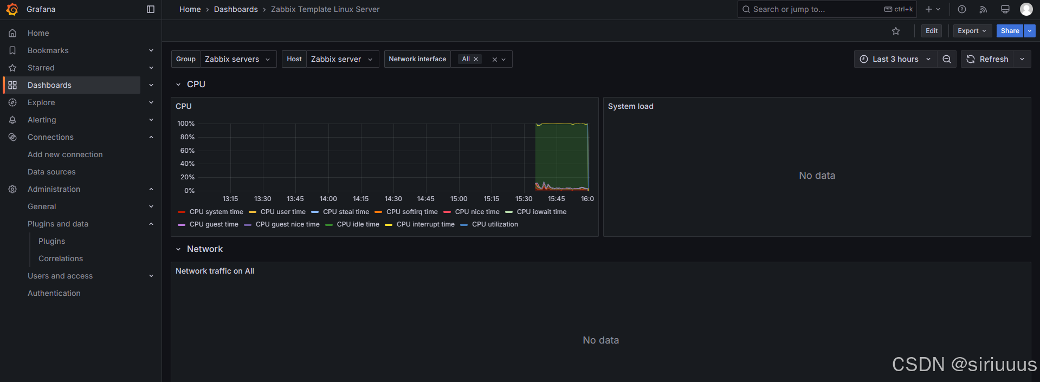Collapse the Connections sidebar section
Screen dimensions: 1040x382
click(151, 137)
